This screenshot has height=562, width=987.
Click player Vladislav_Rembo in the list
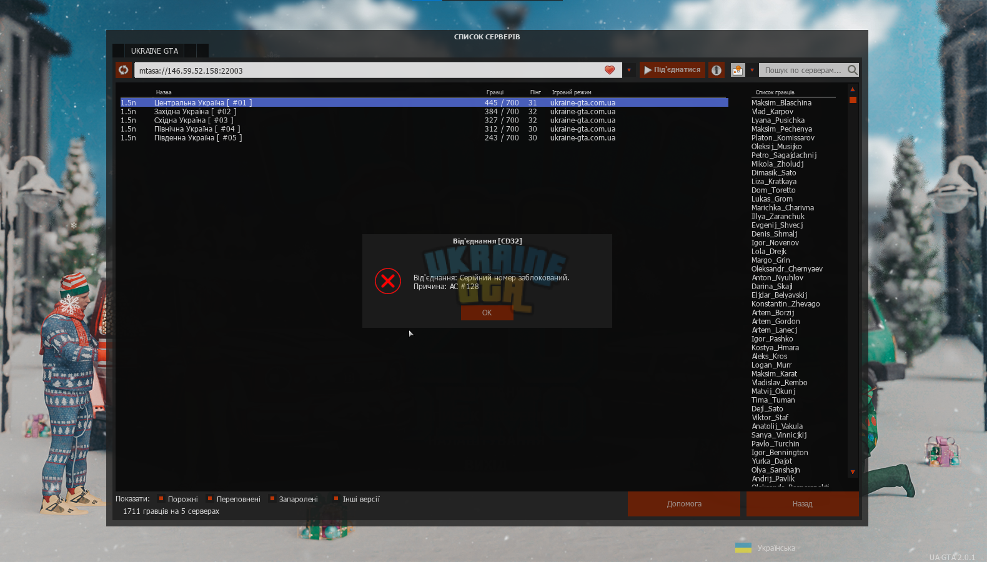(780, 382)
